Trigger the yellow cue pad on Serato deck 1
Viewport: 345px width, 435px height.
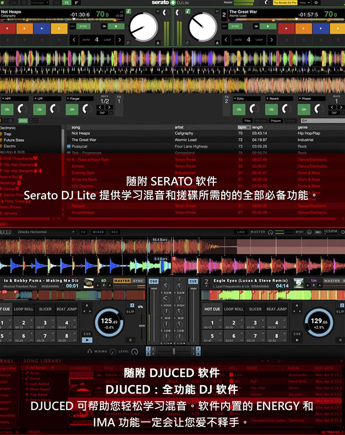point(59,28)
